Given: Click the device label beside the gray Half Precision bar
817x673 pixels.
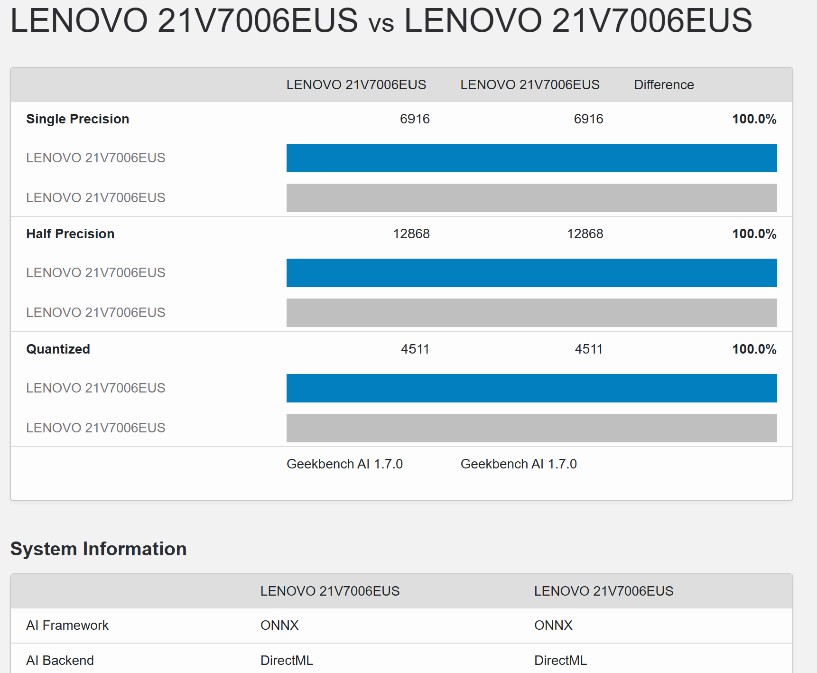Looking at the screenshot, I should (96, 312).
